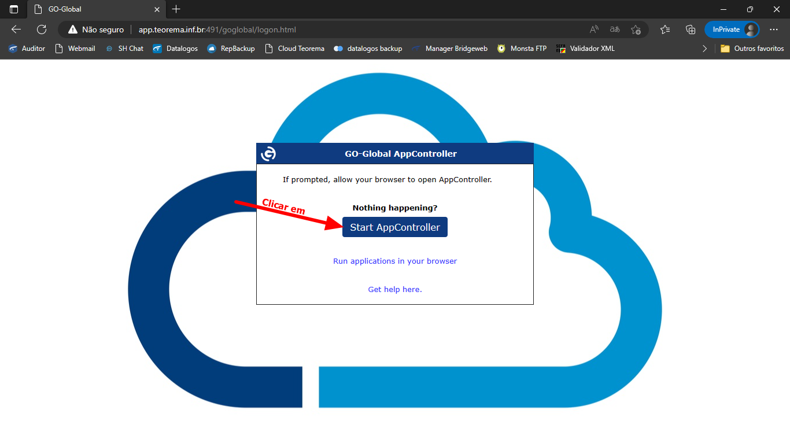Click the Start AppController button
790x421 pixels.
395,227
